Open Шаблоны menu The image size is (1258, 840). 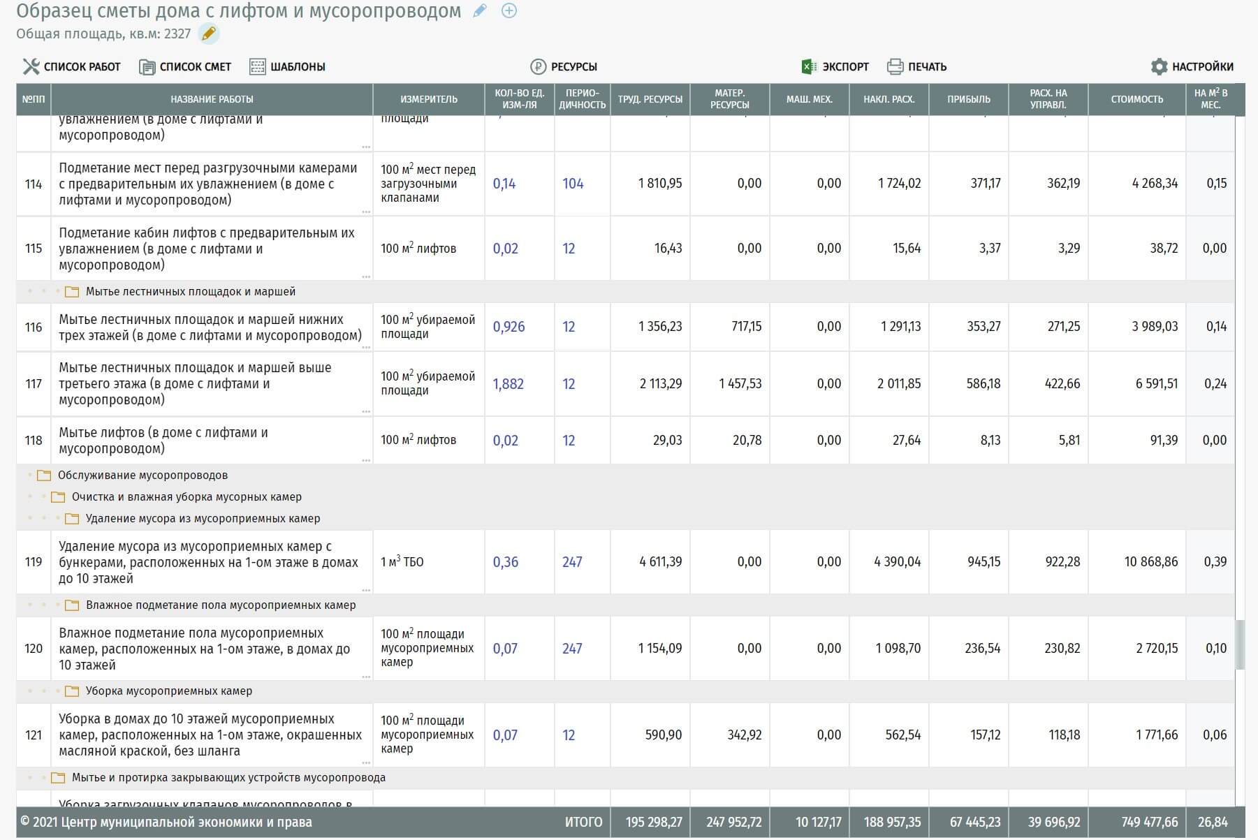pyautogui.click(x=298, y=67)
